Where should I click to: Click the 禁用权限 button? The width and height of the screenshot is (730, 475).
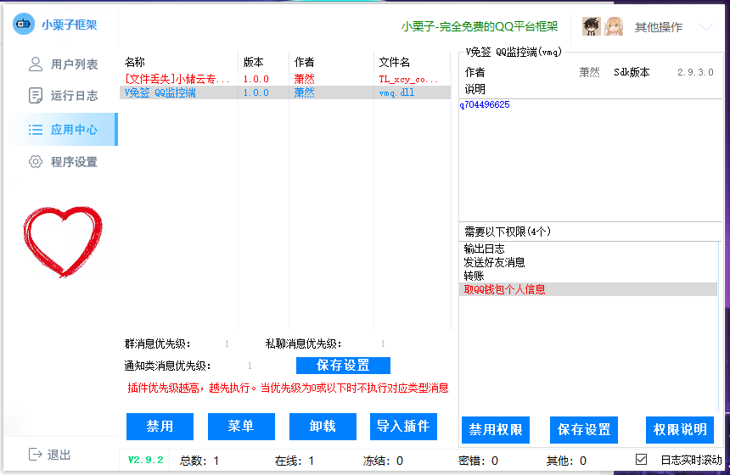point(496,430)
